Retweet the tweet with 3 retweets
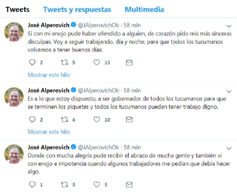This screenshot has width=237, height=193. pos(65,185)
